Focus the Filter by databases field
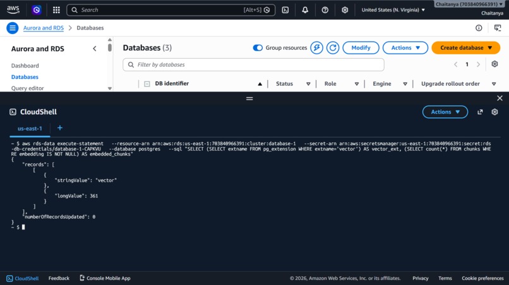 pos(253,65)
